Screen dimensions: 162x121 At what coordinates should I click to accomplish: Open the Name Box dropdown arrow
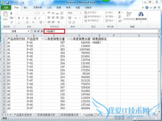[28, 31]
